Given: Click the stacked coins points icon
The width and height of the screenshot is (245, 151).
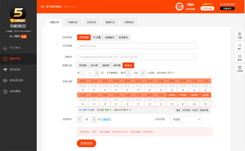Looking at the screenshot, I should coord(179,6).
